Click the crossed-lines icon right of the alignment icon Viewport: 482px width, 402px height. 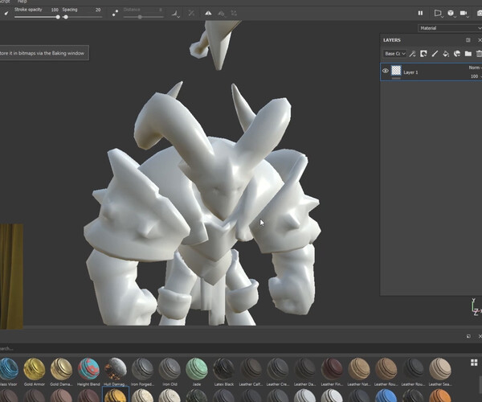[x=191, y=13]
